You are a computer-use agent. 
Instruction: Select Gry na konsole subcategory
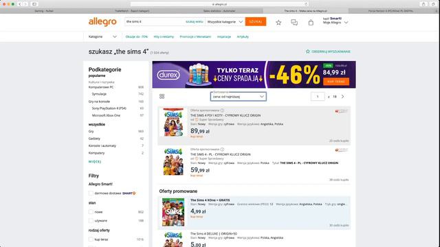click(x=99, y=102)
